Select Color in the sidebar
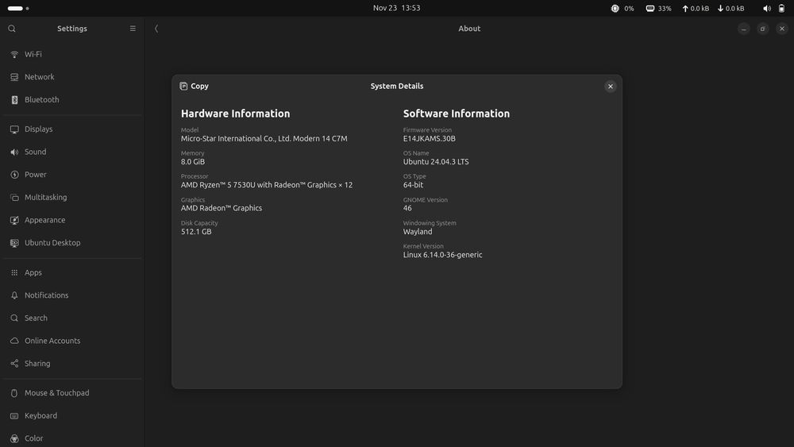The height and width of the screenshot is (447, 794). coord(72,438)
